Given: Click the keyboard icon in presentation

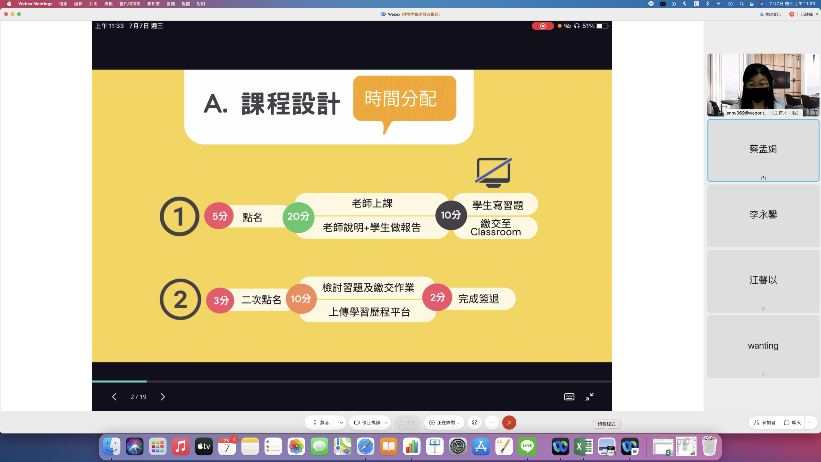Looking at the screenshot, I should (x=569, y=397).
